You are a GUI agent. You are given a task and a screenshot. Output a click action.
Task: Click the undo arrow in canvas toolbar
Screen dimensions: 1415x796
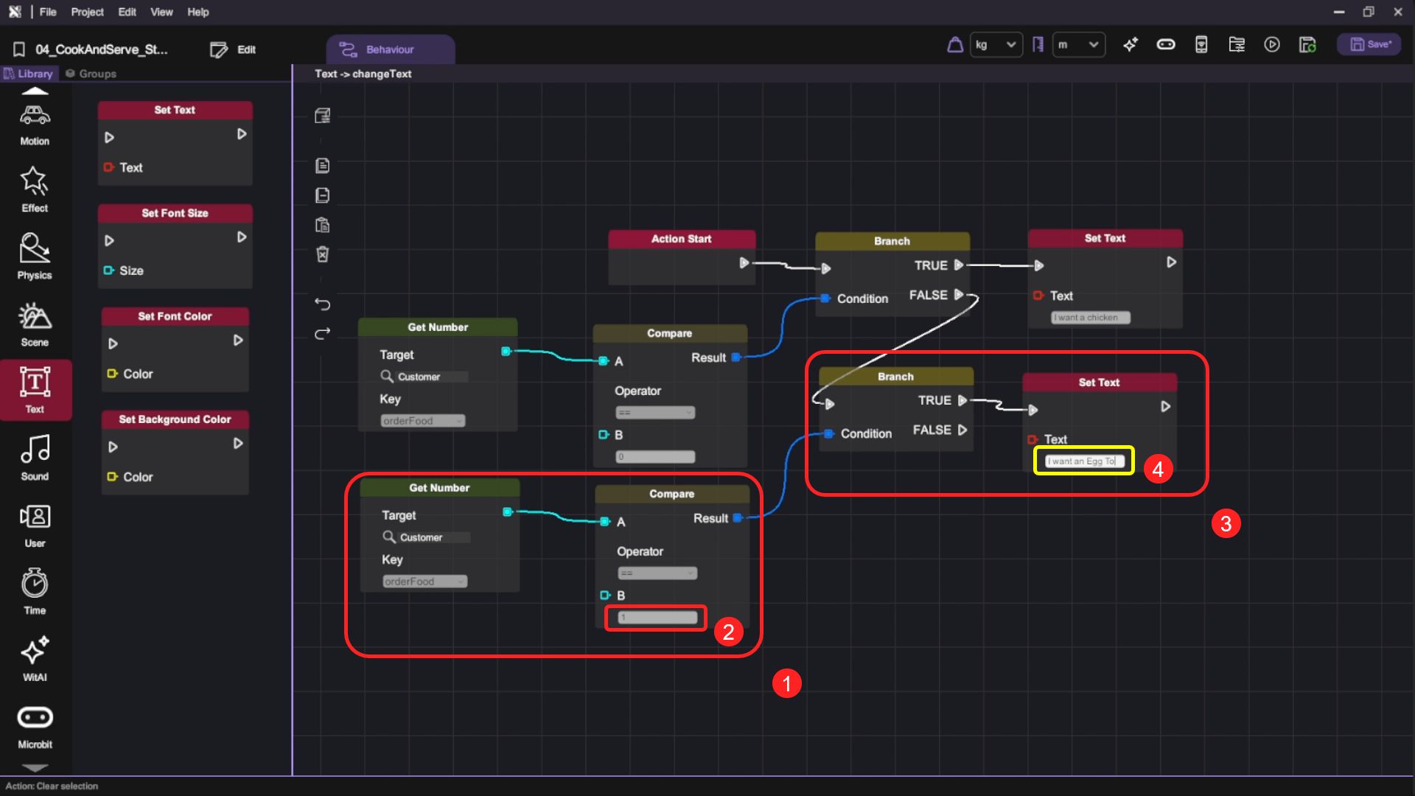point(322,304)
